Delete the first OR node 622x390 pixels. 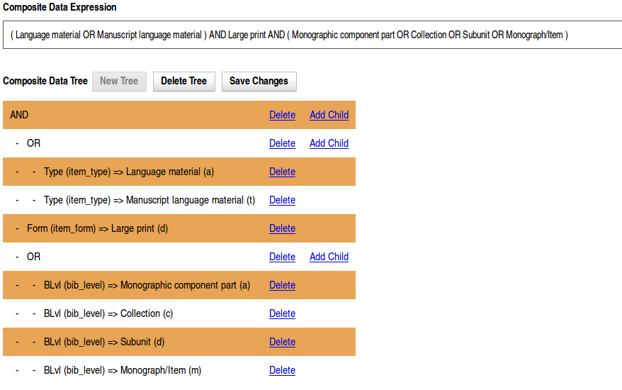(x=282, y=143)
